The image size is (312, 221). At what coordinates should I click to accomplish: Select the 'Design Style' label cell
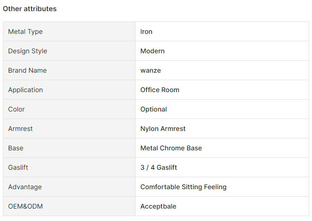[x=69, y=51]
